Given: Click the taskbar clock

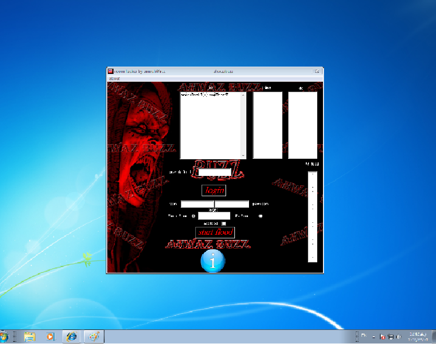Looking at the screenshot, I should tap(418, 337).
